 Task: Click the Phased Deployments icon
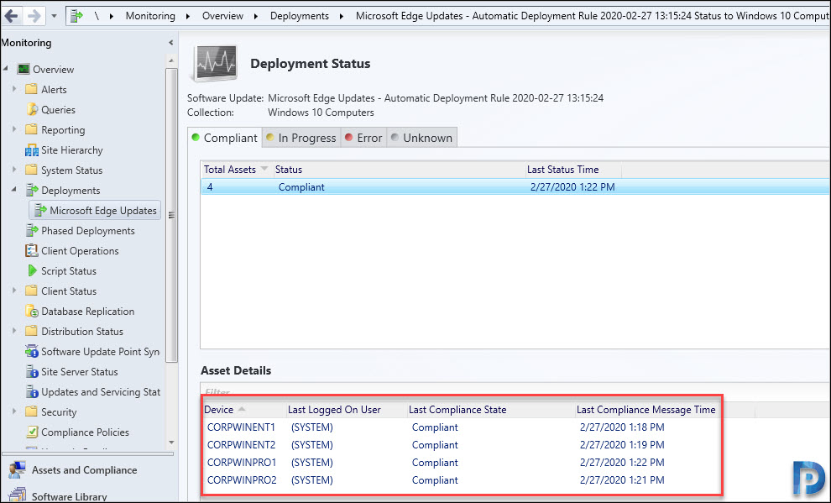coord(32,231)
